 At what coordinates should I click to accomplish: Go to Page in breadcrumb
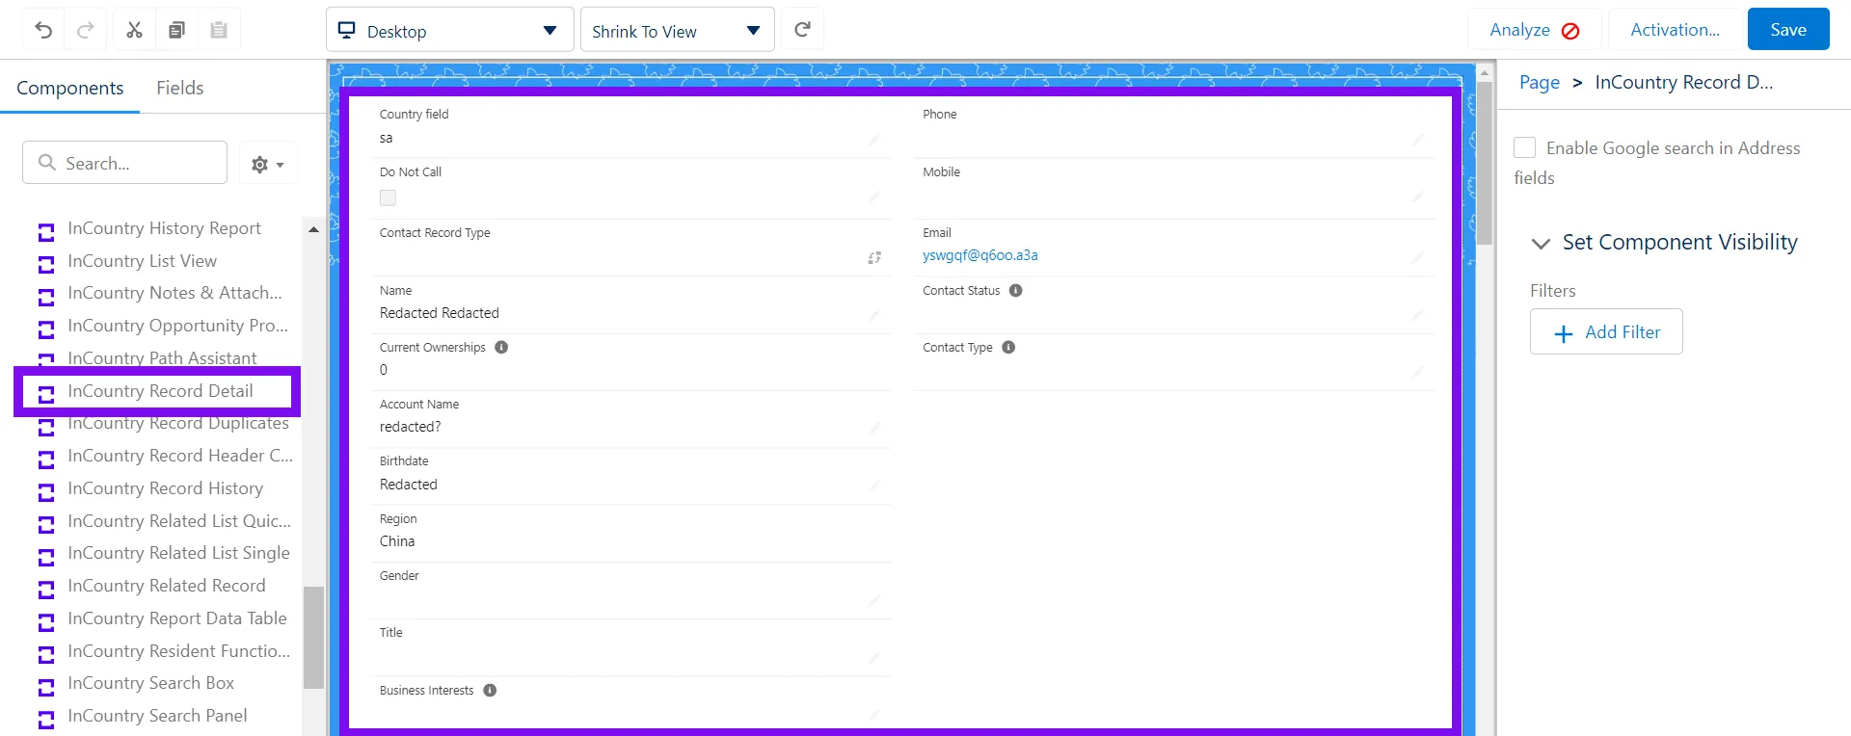point(1539,83)
